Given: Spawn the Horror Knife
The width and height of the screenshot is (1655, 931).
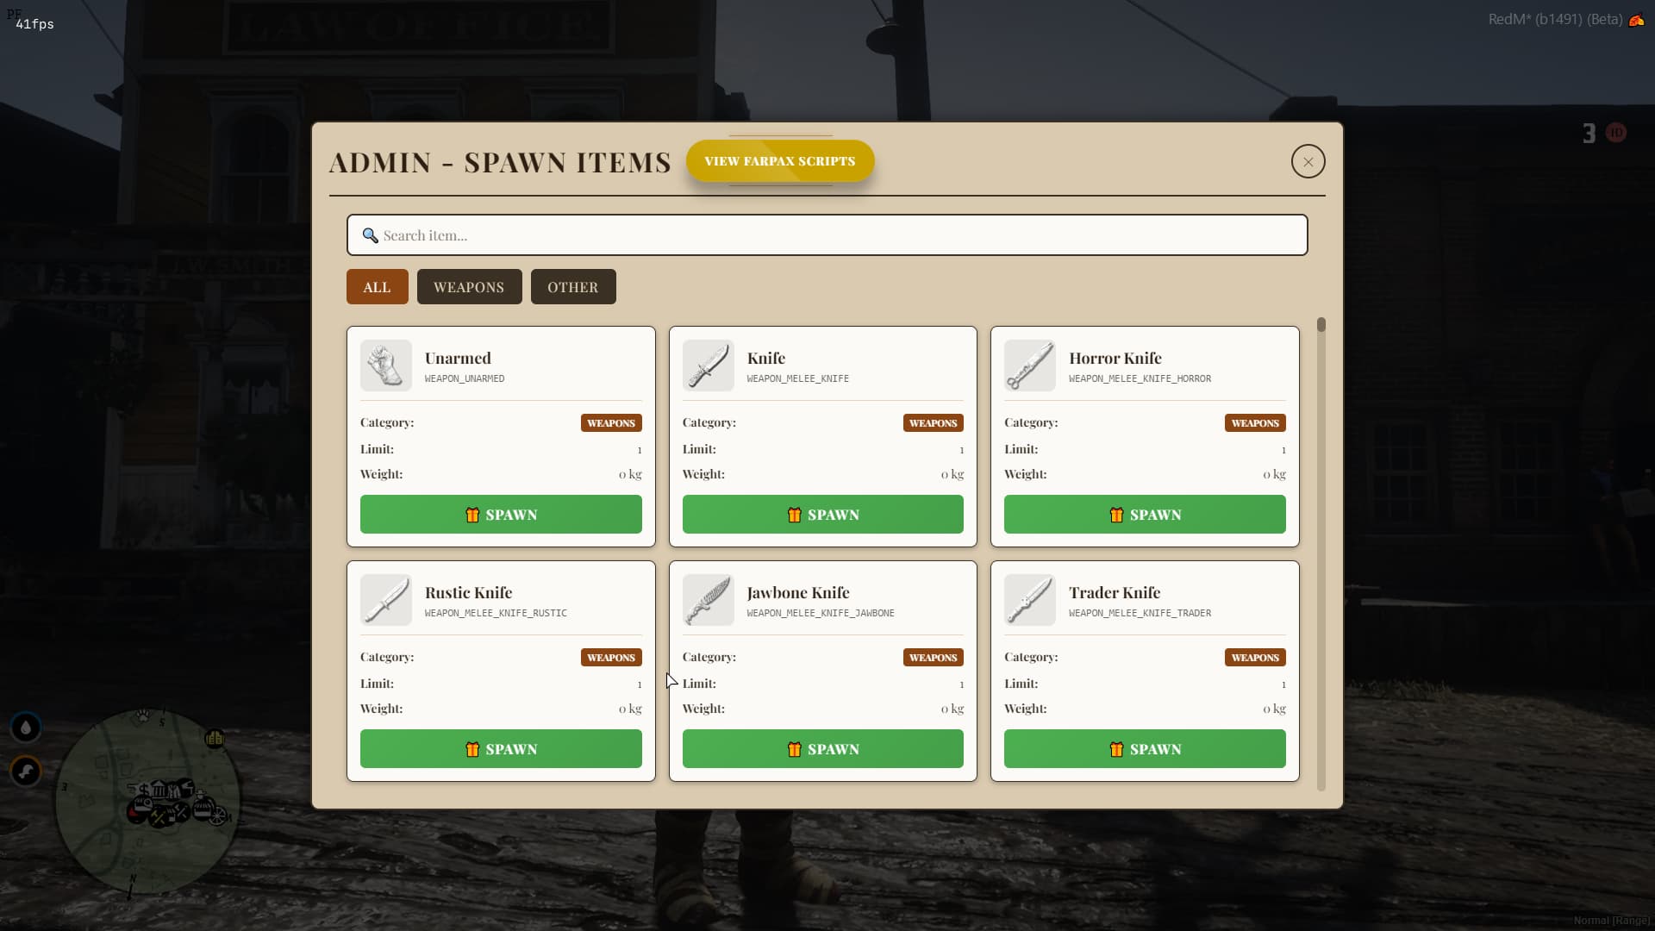Looking at the screenshot, I should 1145,515.
